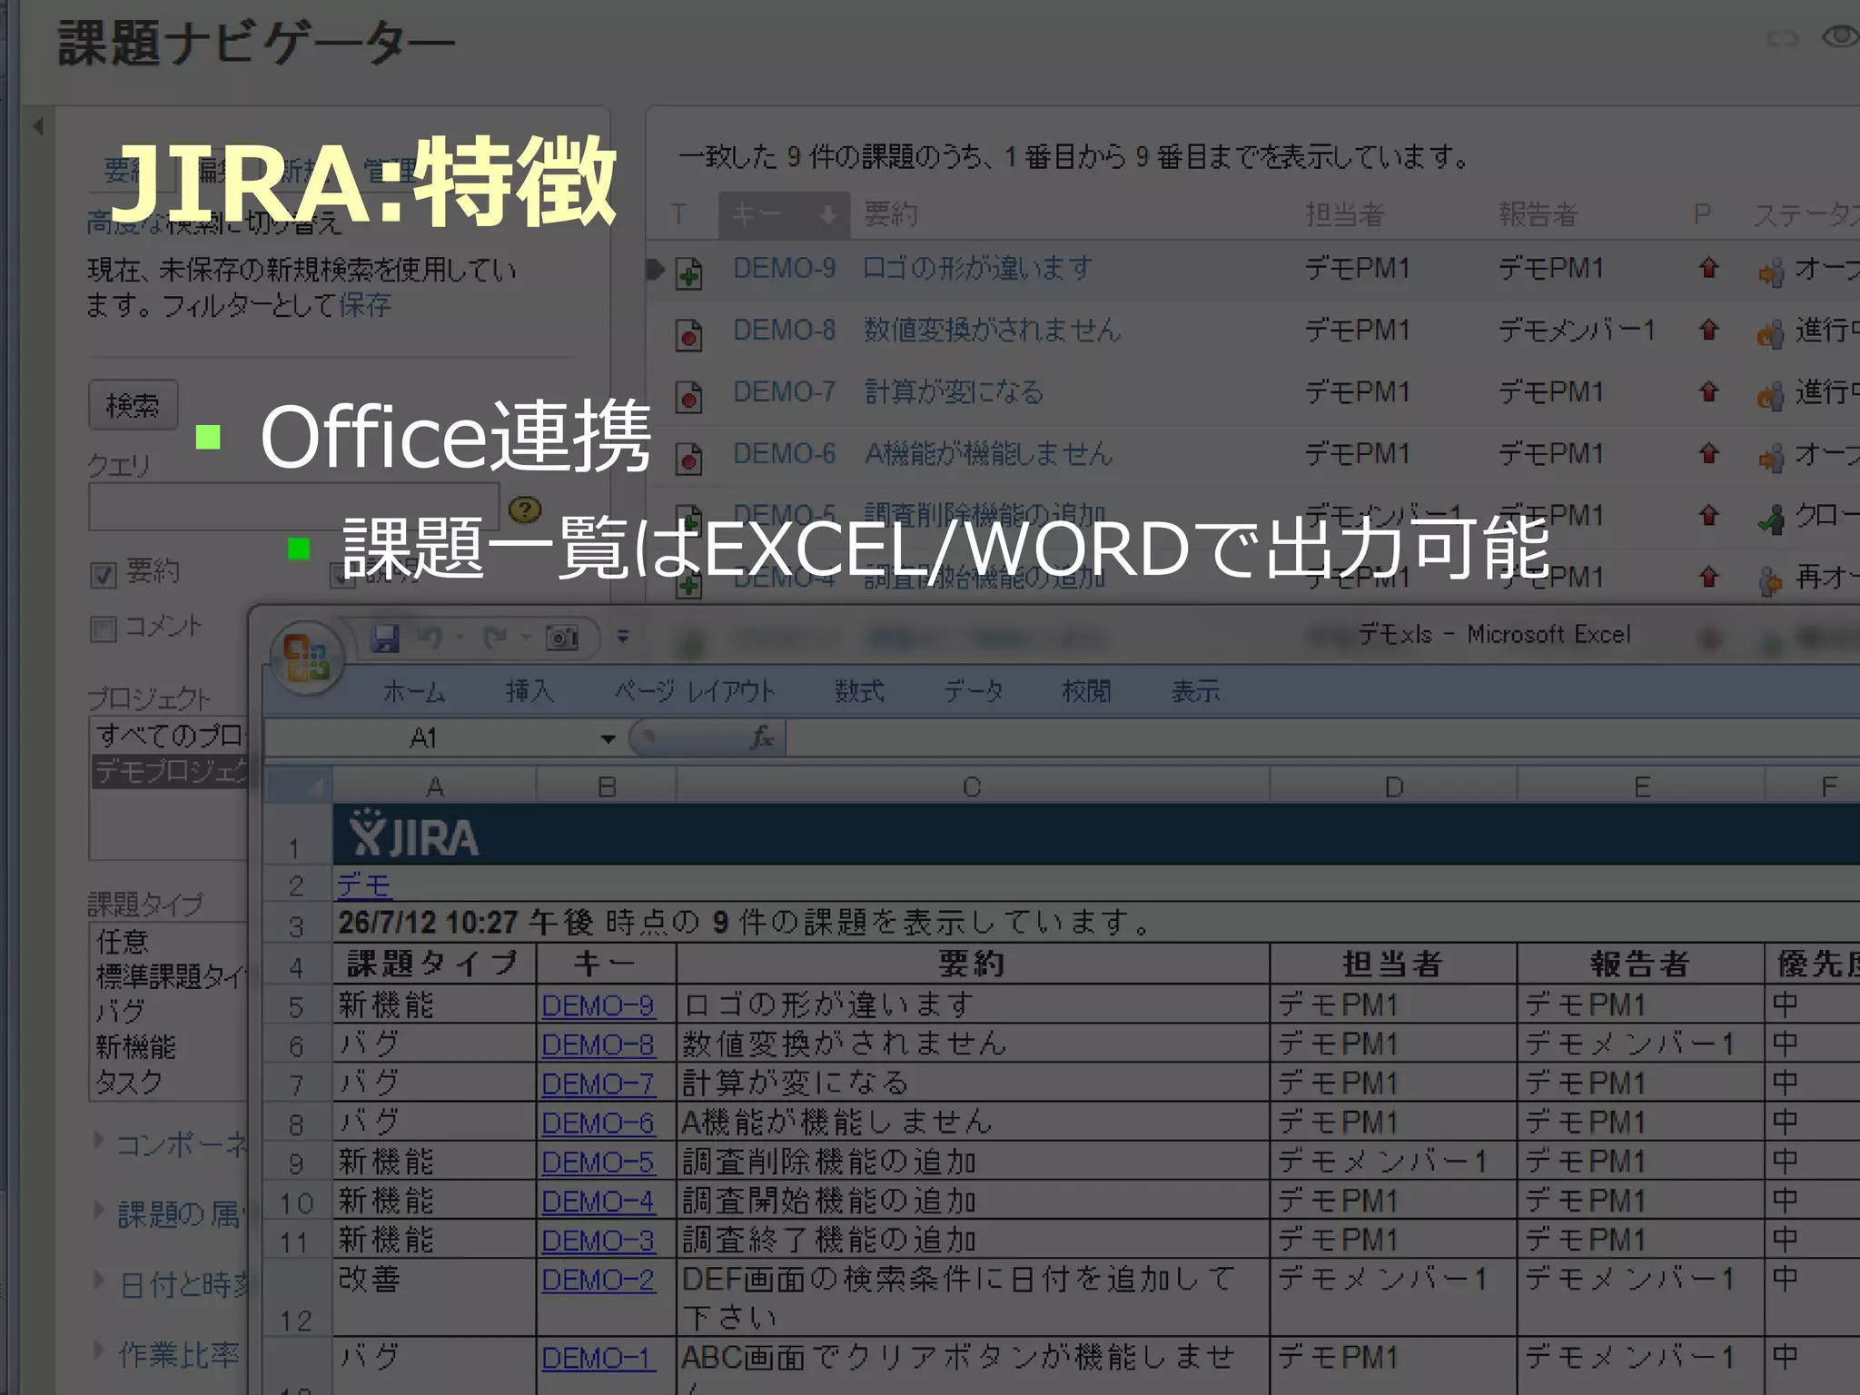Select Excel column C header
The width and height of the screenshot is (1860, 1395).
972,787
